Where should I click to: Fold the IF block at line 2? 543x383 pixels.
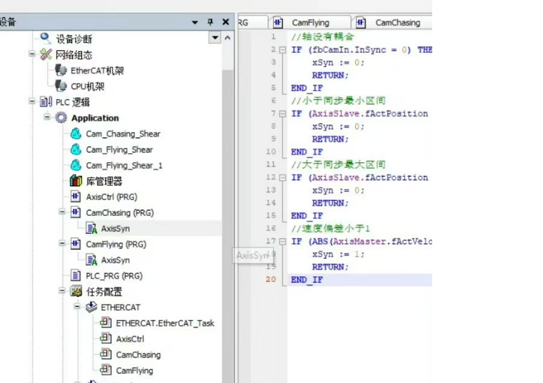click(281, 50)
